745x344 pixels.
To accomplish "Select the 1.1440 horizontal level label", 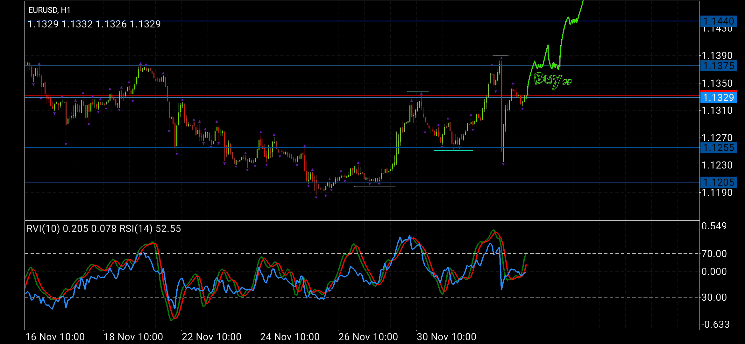I will click(718, 21).
